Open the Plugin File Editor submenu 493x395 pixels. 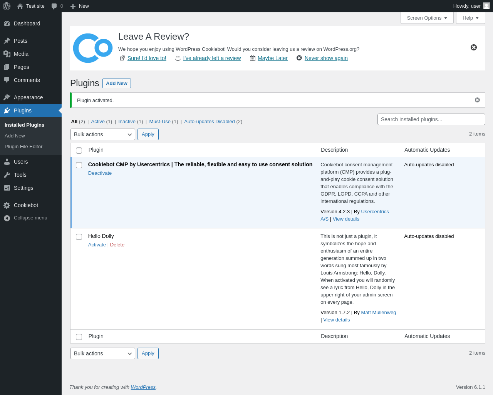coord(23,147)
